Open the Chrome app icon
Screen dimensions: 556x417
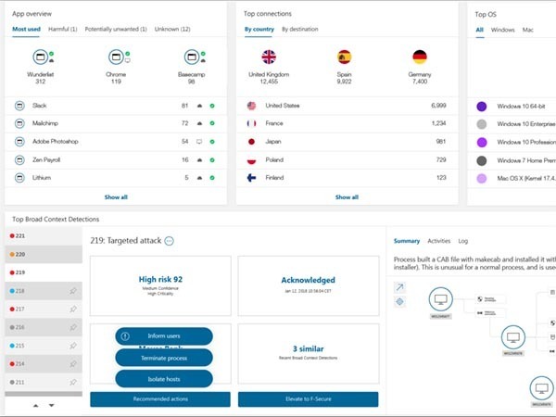click(x=116, y=57)
